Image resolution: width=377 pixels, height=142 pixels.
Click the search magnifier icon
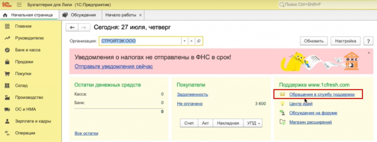click(281, 4)
